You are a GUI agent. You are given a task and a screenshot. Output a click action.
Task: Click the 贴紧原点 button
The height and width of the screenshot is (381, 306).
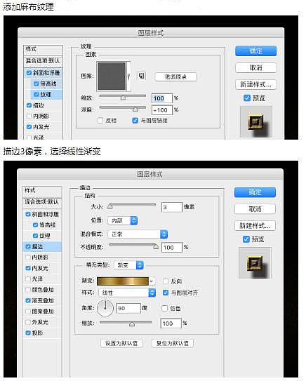click(175, 76)
